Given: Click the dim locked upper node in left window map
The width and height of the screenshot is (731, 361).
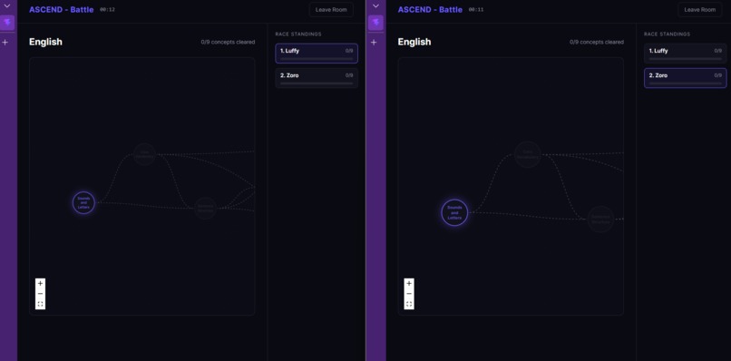Looking at the screenshot, I should (x=144, y=154).
